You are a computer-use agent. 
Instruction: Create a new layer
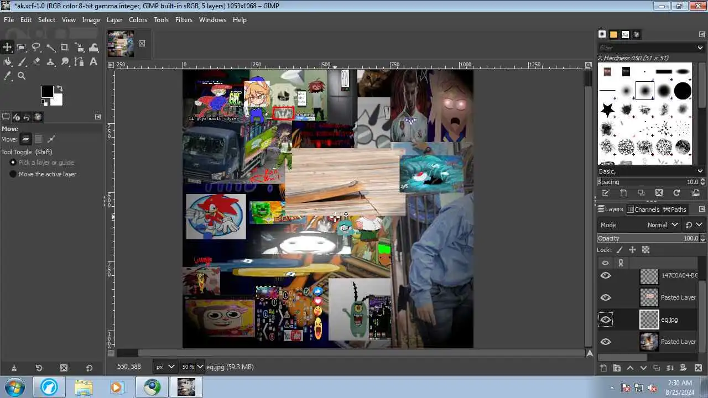pyautogui.click(x=603, y=368)
